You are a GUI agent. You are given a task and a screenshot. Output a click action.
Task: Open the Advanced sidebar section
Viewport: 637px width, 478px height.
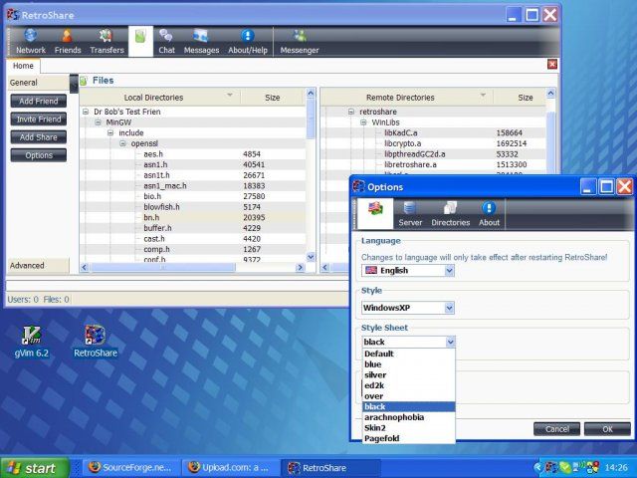click(x=38, y=266)
